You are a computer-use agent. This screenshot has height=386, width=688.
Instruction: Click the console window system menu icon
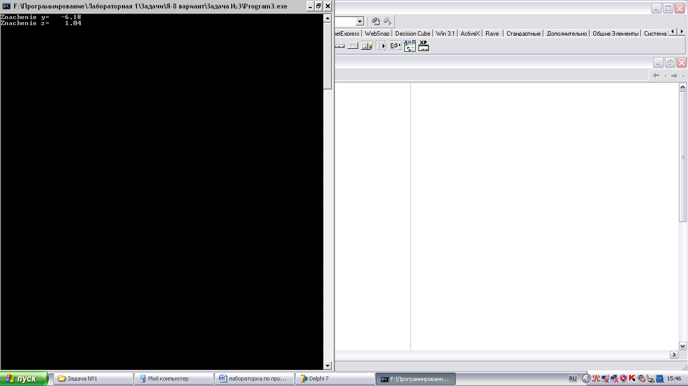7,7
